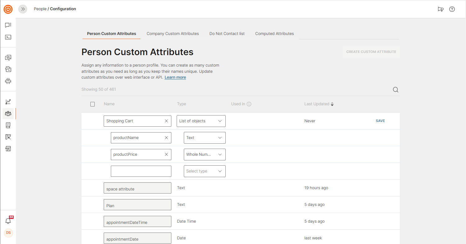Click the help question mark icon
This screenshot has width=466, height=244.
(452, 9)
